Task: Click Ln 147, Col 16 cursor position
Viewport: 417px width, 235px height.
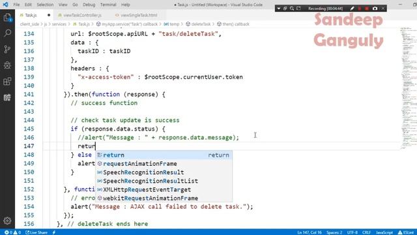Action: pyautogui.click(x=309, y=232)
